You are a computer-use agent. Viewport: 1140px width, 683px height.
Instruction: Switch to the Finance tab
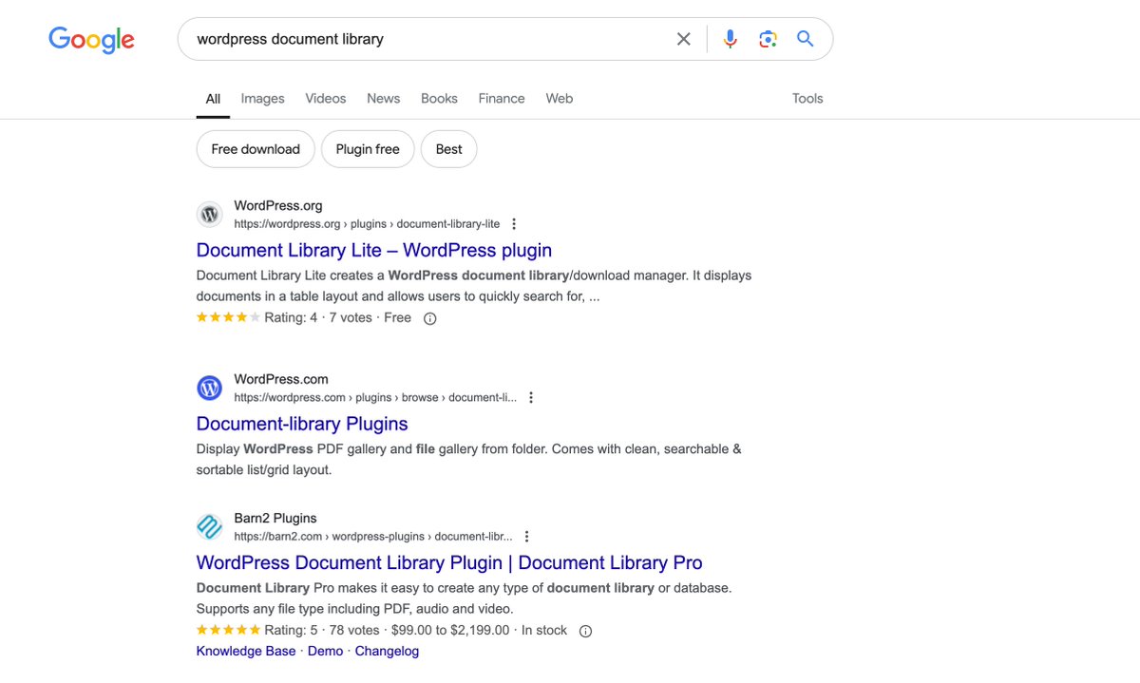point(502,98)
